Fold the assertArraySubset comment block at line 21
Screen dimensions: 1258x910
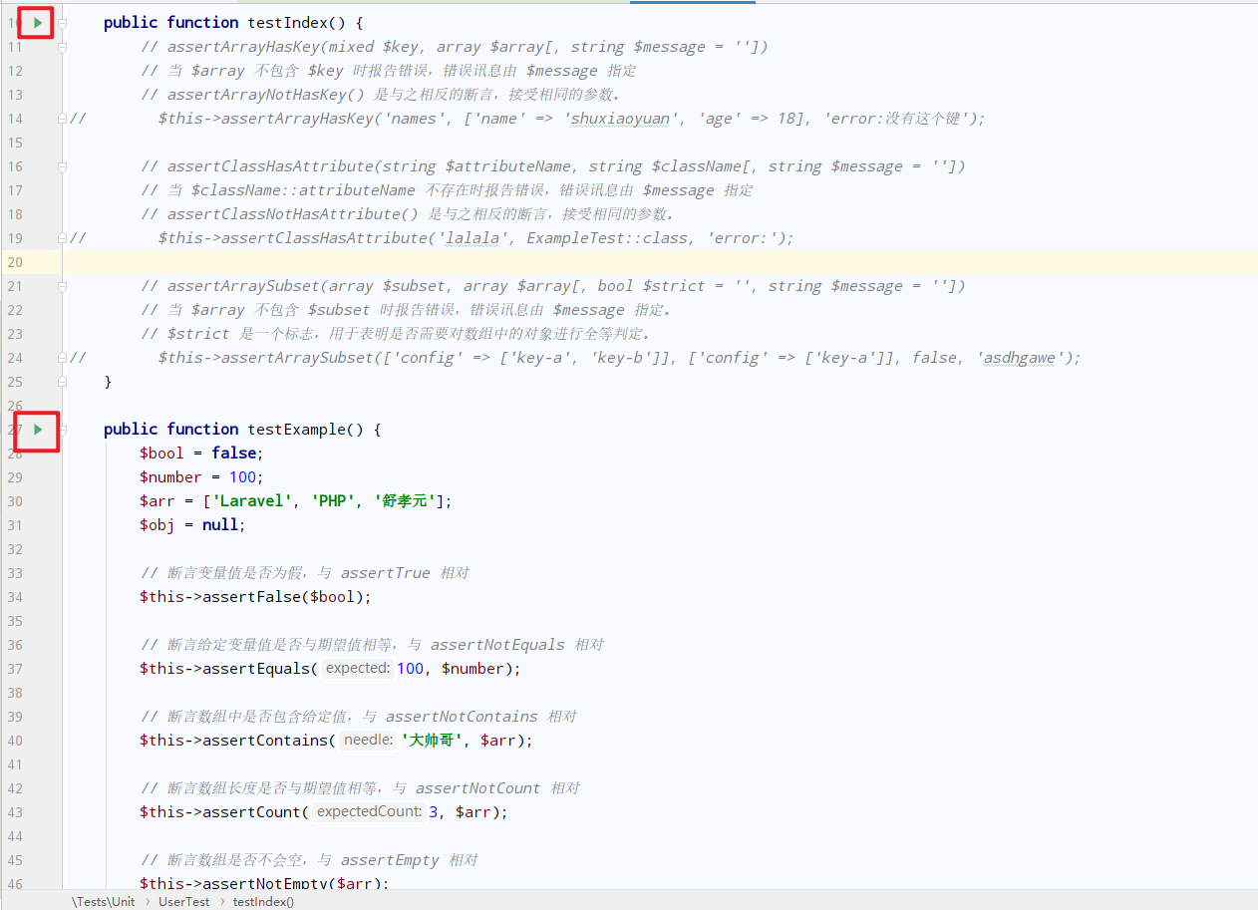[62, 285]
